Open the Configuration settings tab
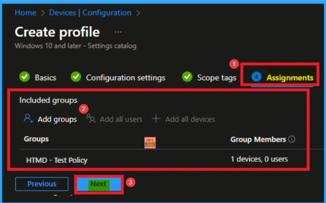The width and height of the screenshot is (326, 203). 125,78
